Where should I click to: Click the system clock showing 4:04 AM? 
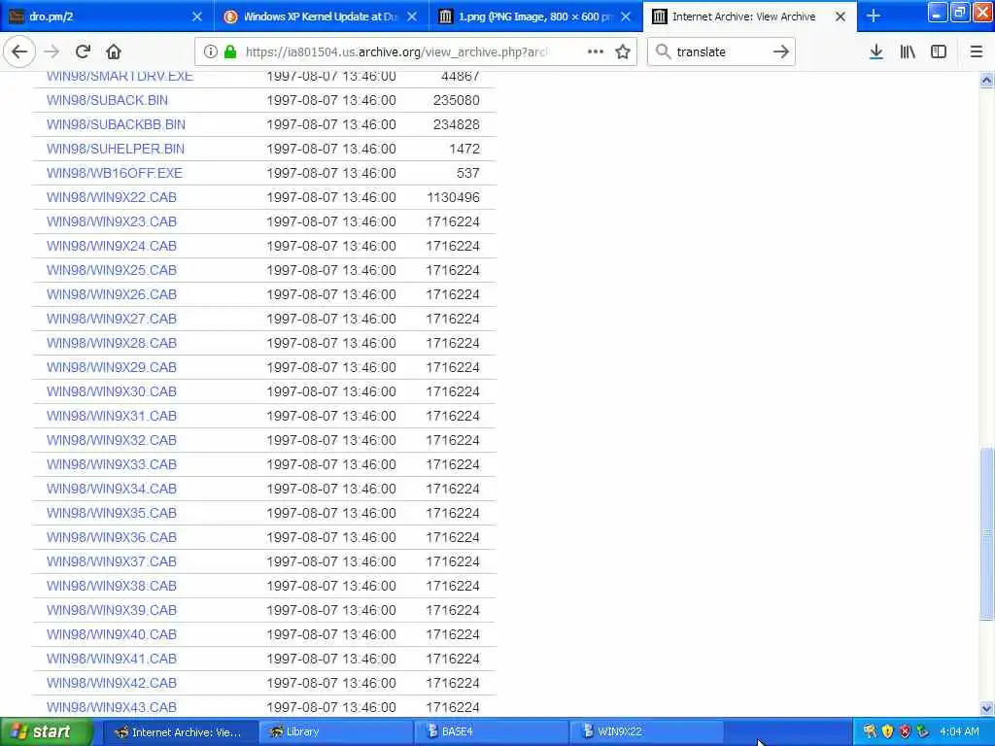pyautogui.click(x=959, y=732)
